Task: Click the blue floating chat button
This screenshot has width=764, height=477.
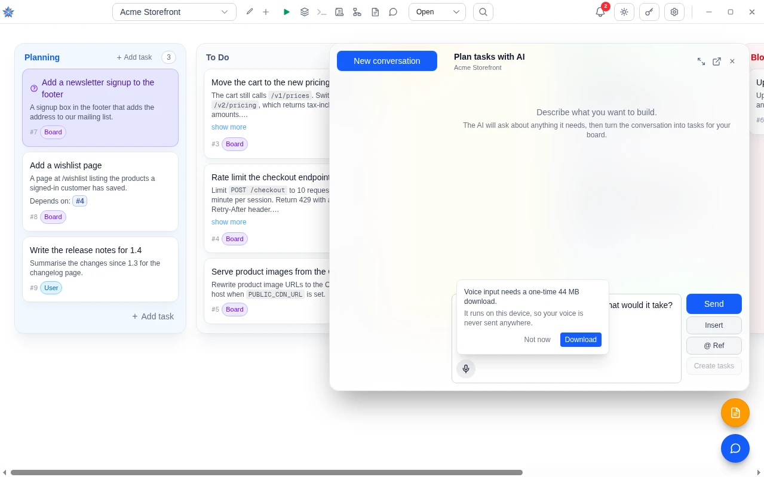Action: click(x=735, y=448)
